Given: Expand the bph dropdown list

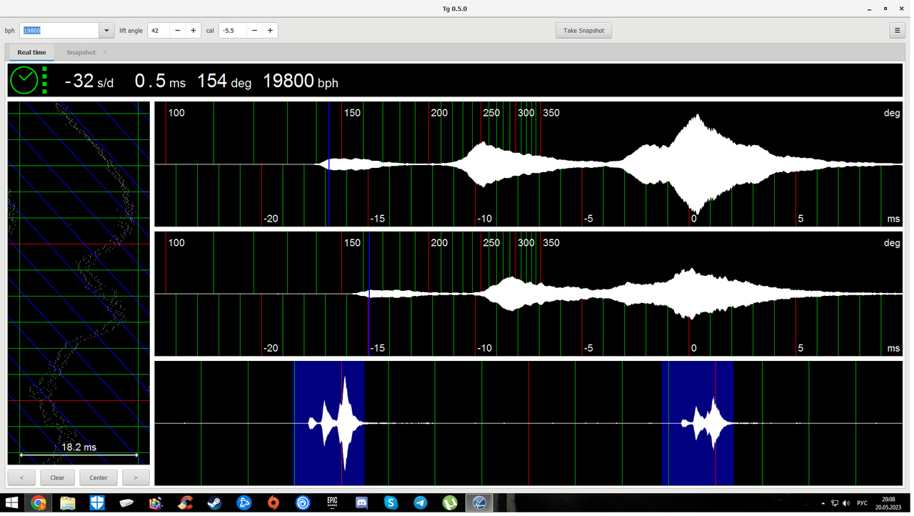Looking at the screenshot, I should coord(106,31).
